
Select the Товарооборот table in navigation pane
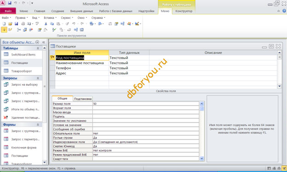pos(22,71)
